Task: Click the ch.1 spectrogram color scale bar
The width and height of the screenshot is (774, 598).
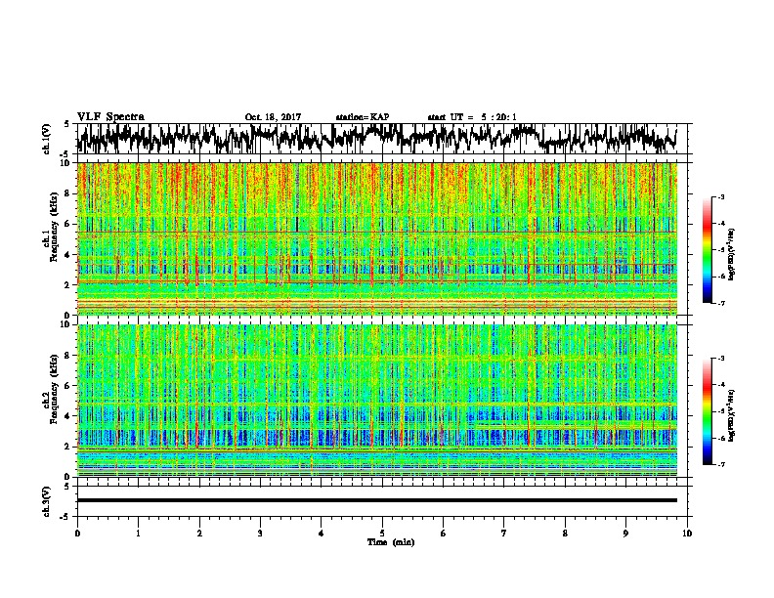Action: (x=707, y=250)
